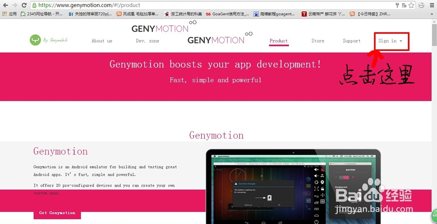Expand the Sign in dropdown
This screenshot has height=224, width=437.
[390, 41]
